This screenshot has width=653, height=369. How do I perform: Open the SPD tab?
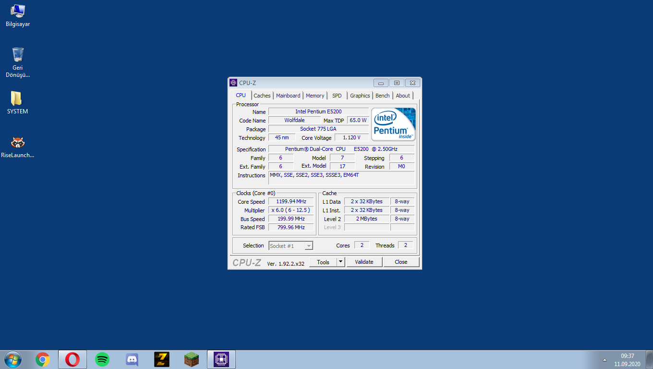[x=337, y=95]
